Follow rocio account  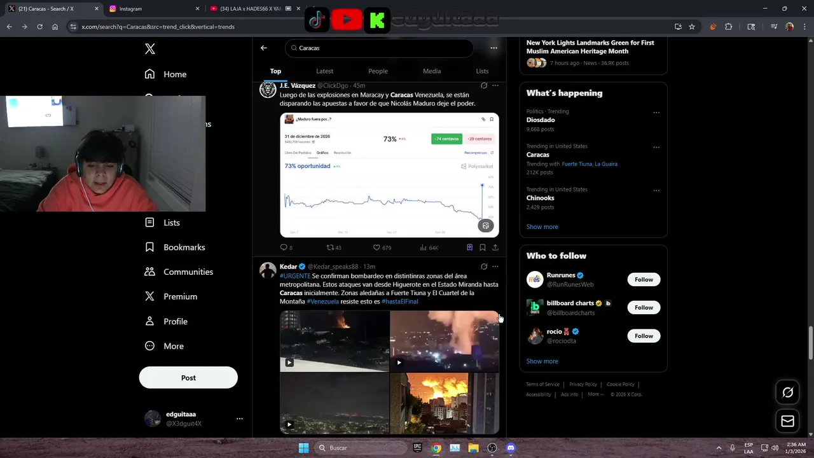[644, 336]
